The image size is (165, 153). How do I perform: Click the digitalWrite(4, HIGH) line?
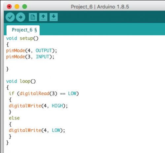38,106
